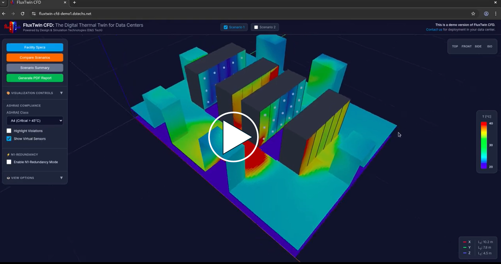501x264 pixels.
Task: Open the browser three-dot menu
Action: coord(496,14)
